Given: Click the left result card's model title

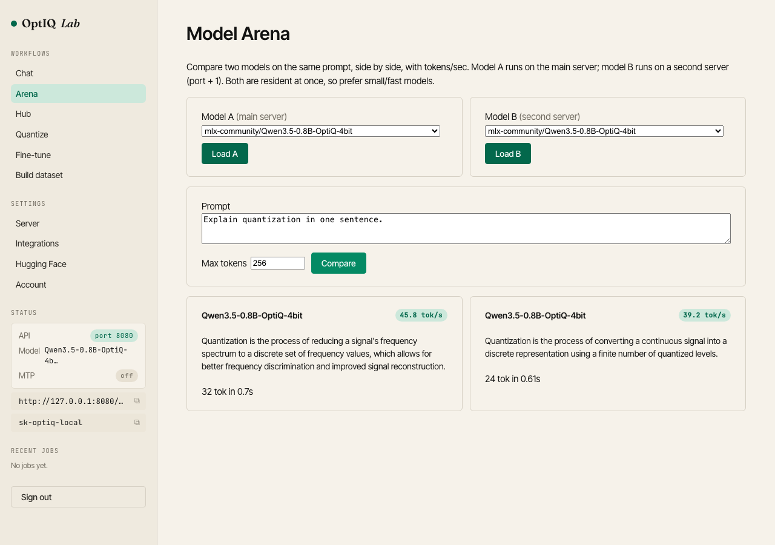Looking at the screenshot, I should 252,315.
